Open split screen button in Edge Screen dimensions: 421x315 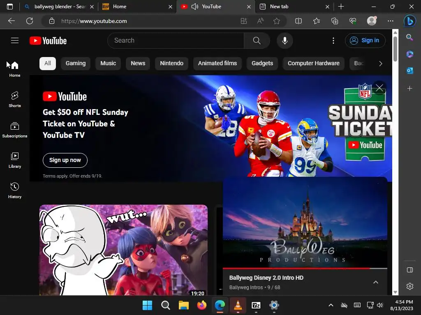click(x=298, y=21)
